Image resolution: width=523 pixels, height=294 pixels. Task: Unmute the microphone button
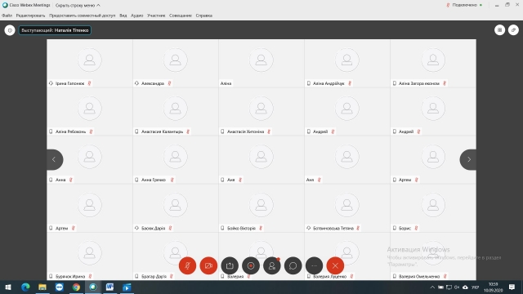click(187, 265)
